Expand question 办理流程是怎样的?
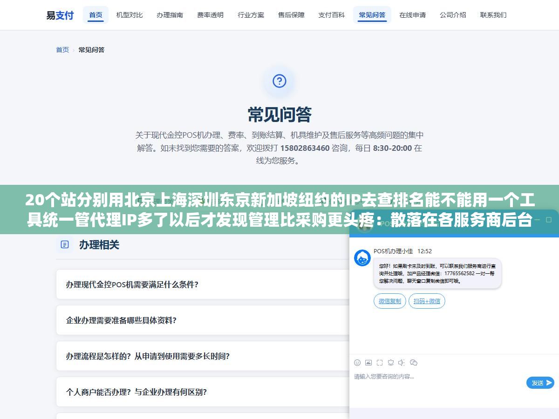 (203, 356)
